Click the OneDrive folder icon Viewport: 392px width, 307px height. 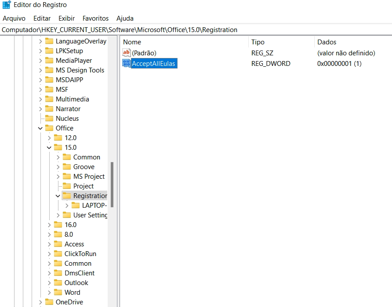click(49, 302)
